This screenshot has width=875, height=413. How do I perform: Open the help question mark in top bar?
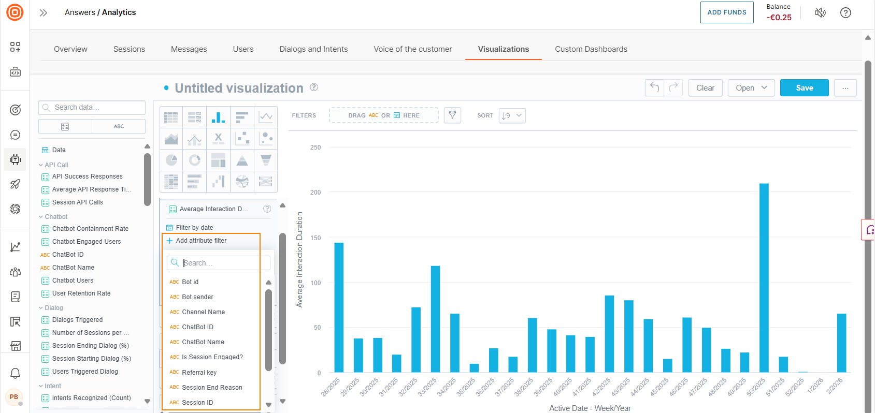click(845, 13)
